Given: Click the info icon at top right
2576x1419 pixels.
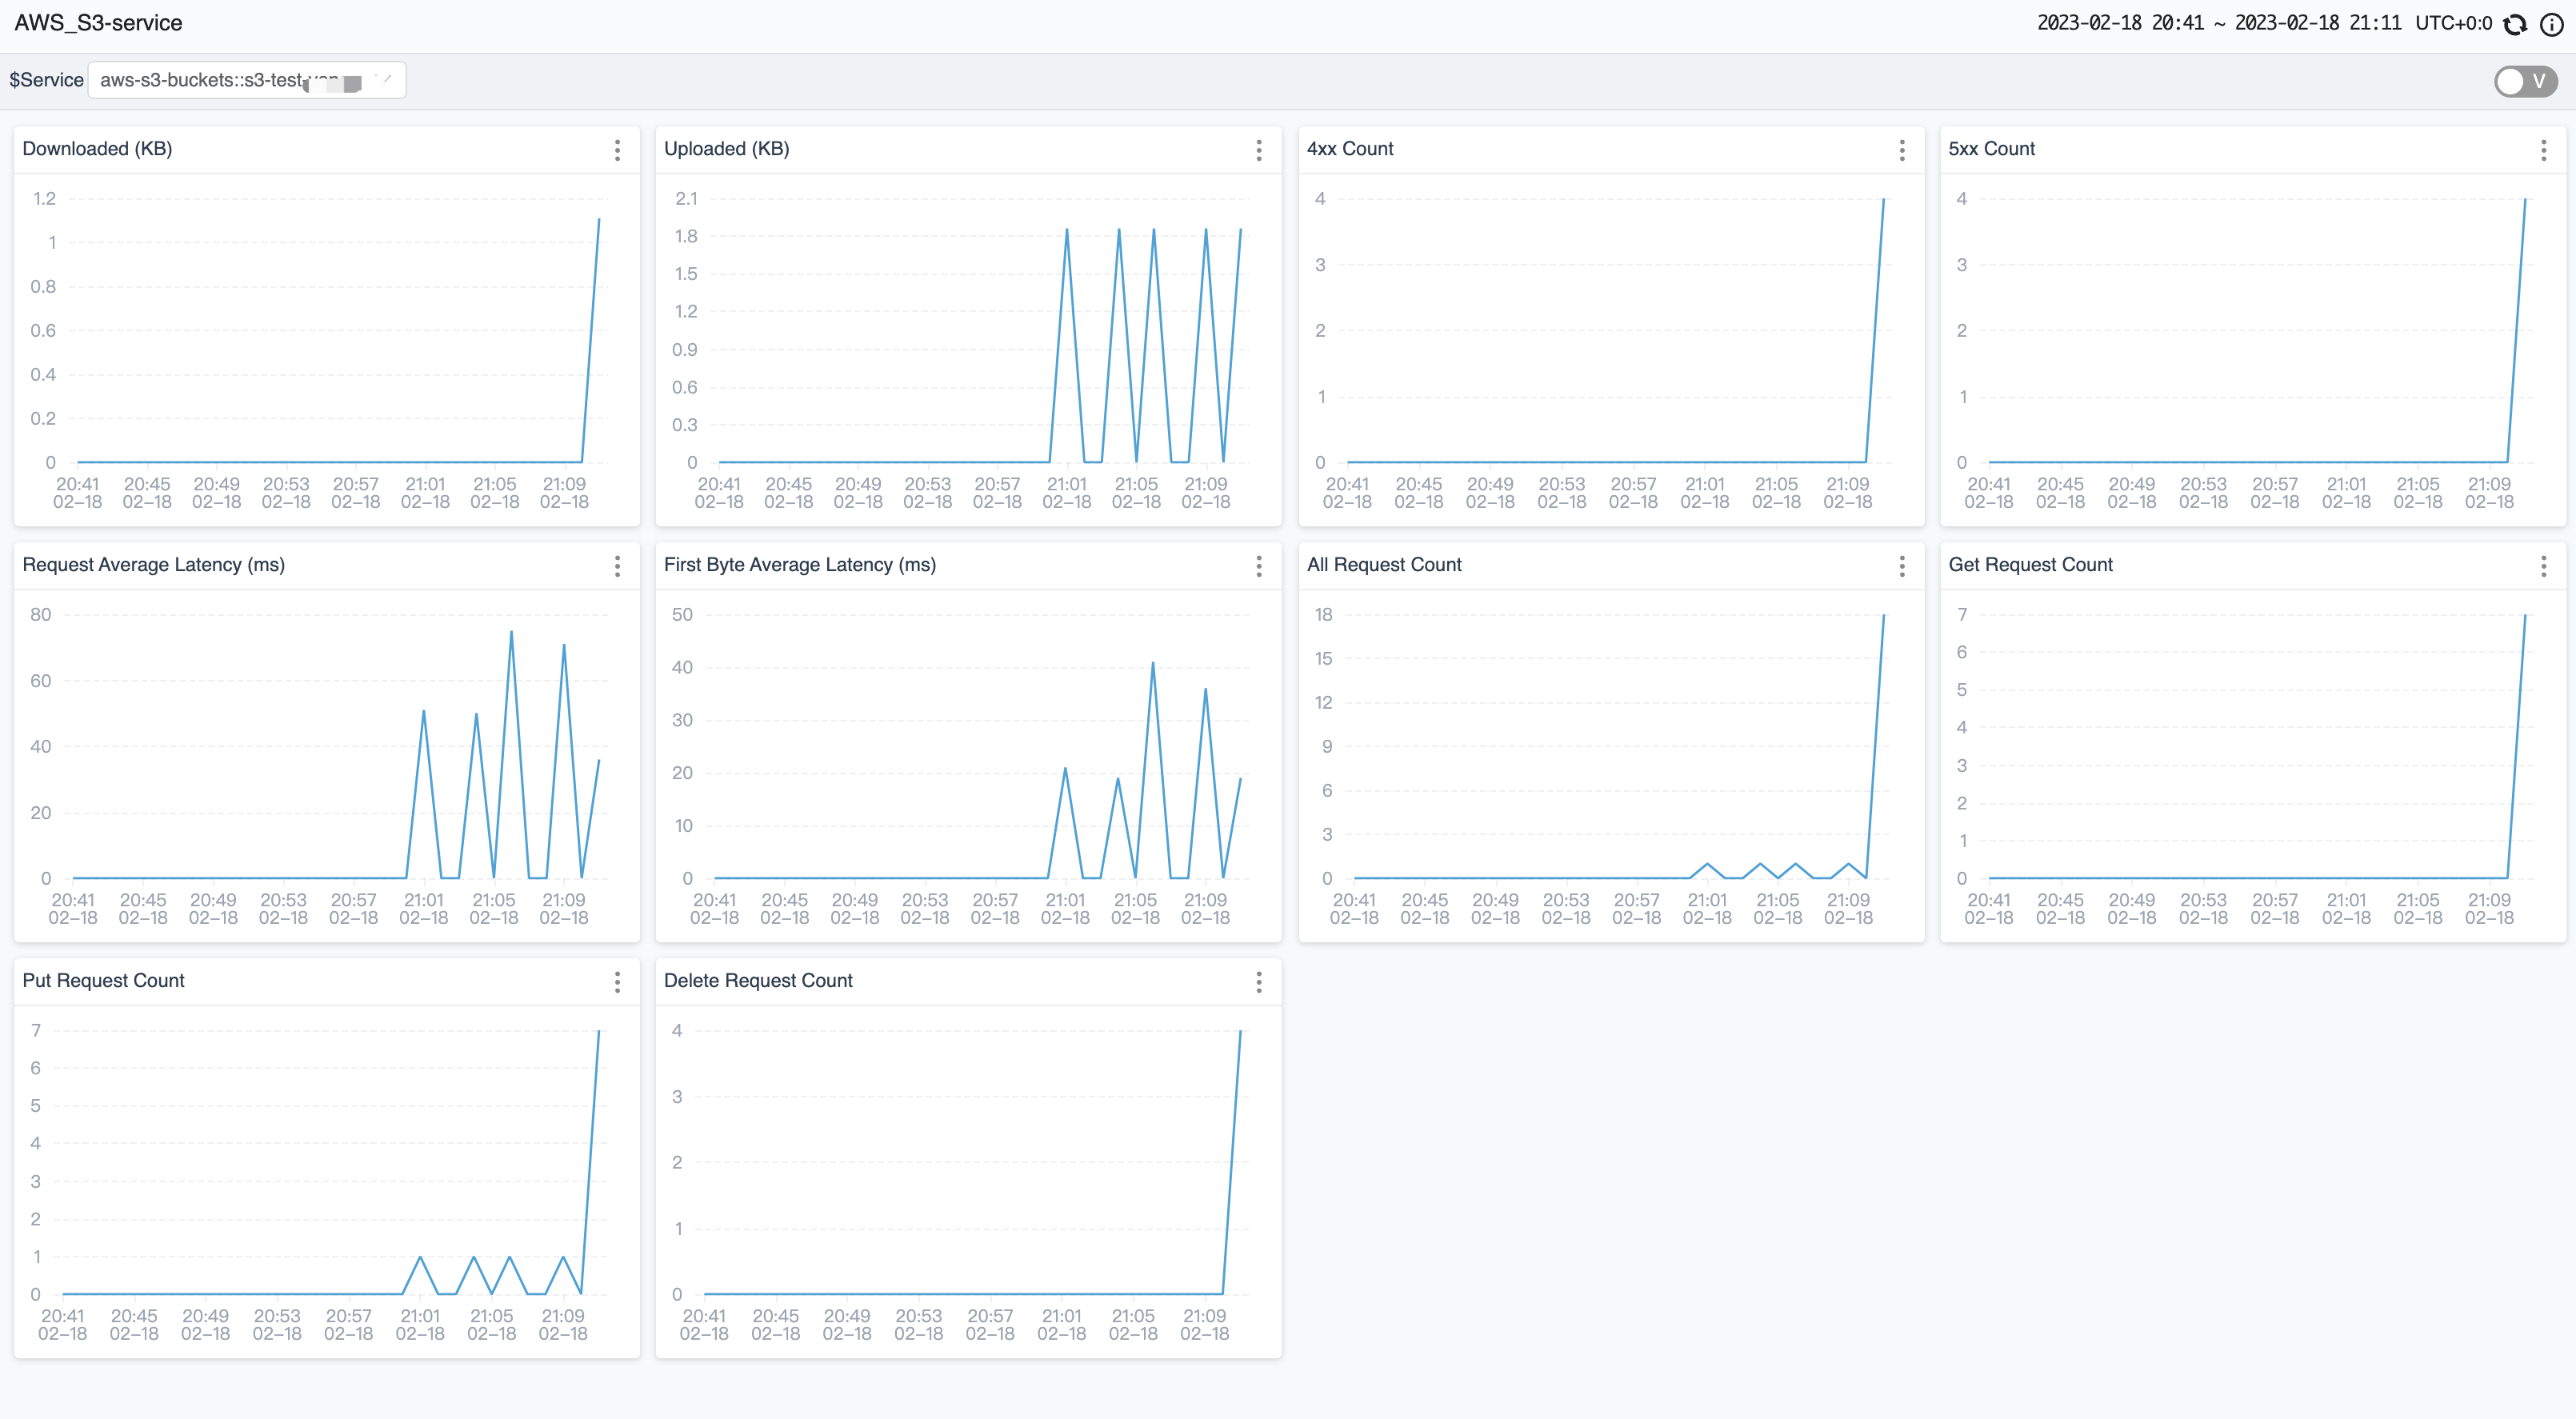Looking at the screenshot, I should point(2551,24).
